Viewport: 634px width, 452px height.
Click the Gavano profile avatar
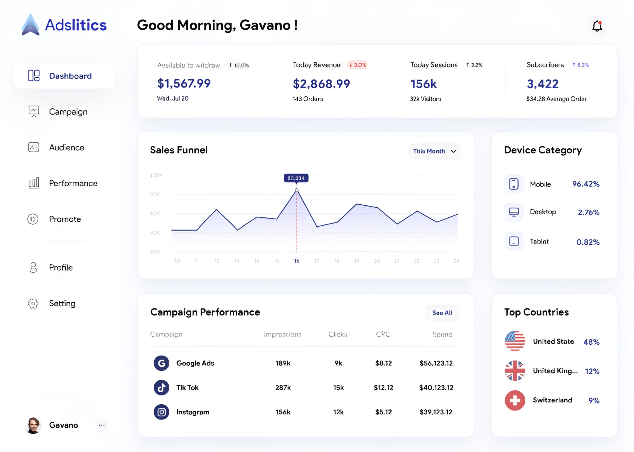tap(33, 425)
